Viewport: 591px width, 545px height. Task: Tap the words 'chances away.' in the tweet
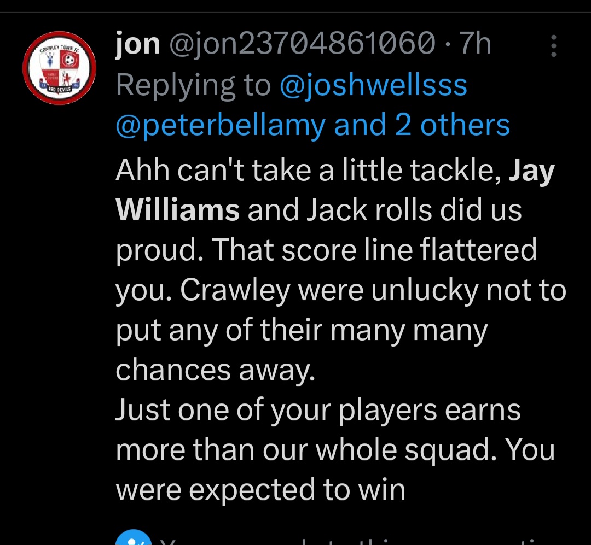[x=215, y=371]
